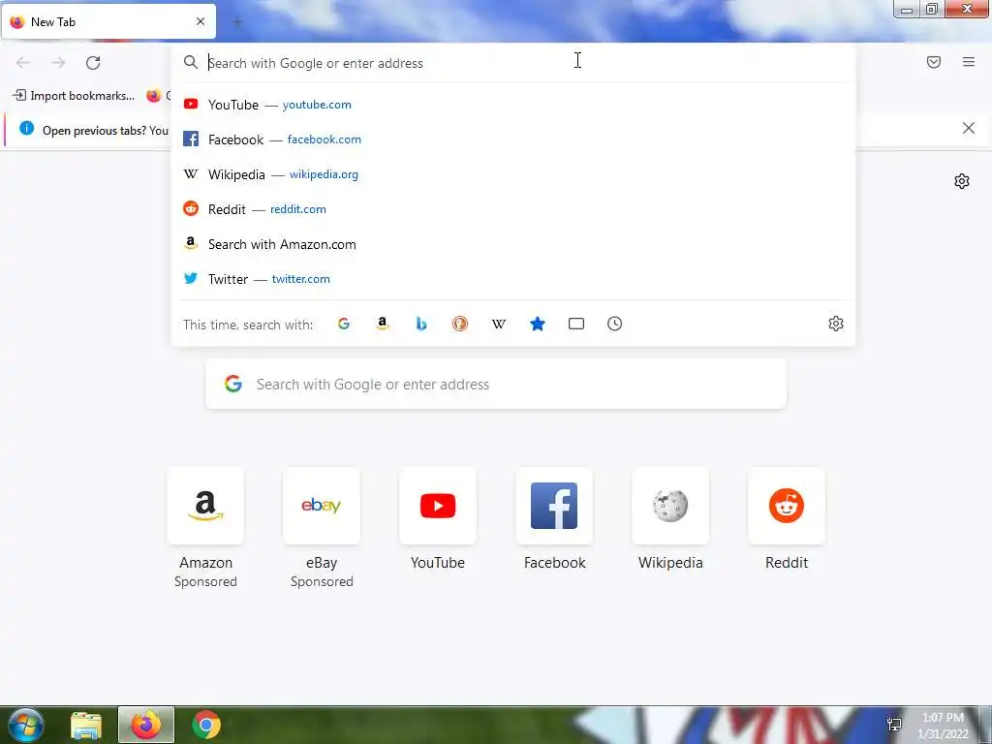Open the Windows Start menu
992x744 pixels.
point(25,725)
